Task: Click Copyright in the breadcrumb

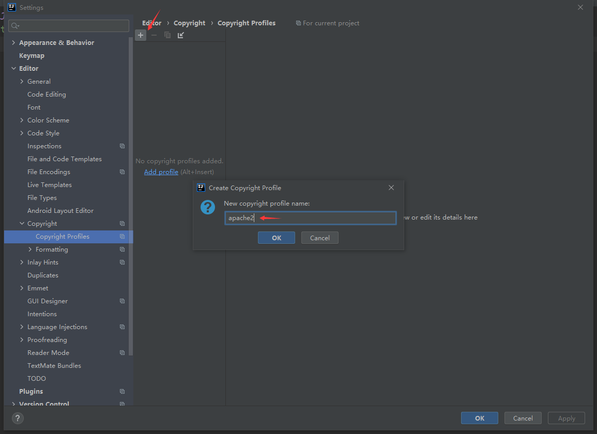Action: coord(189,23)
